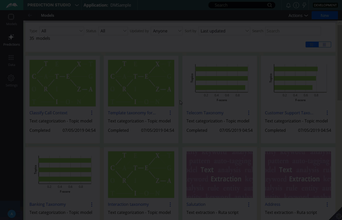The height and width of the screenshot is (220, 342).
Task: Open options menu for Telecom Taxonomy
Action: tap(249, 113)
